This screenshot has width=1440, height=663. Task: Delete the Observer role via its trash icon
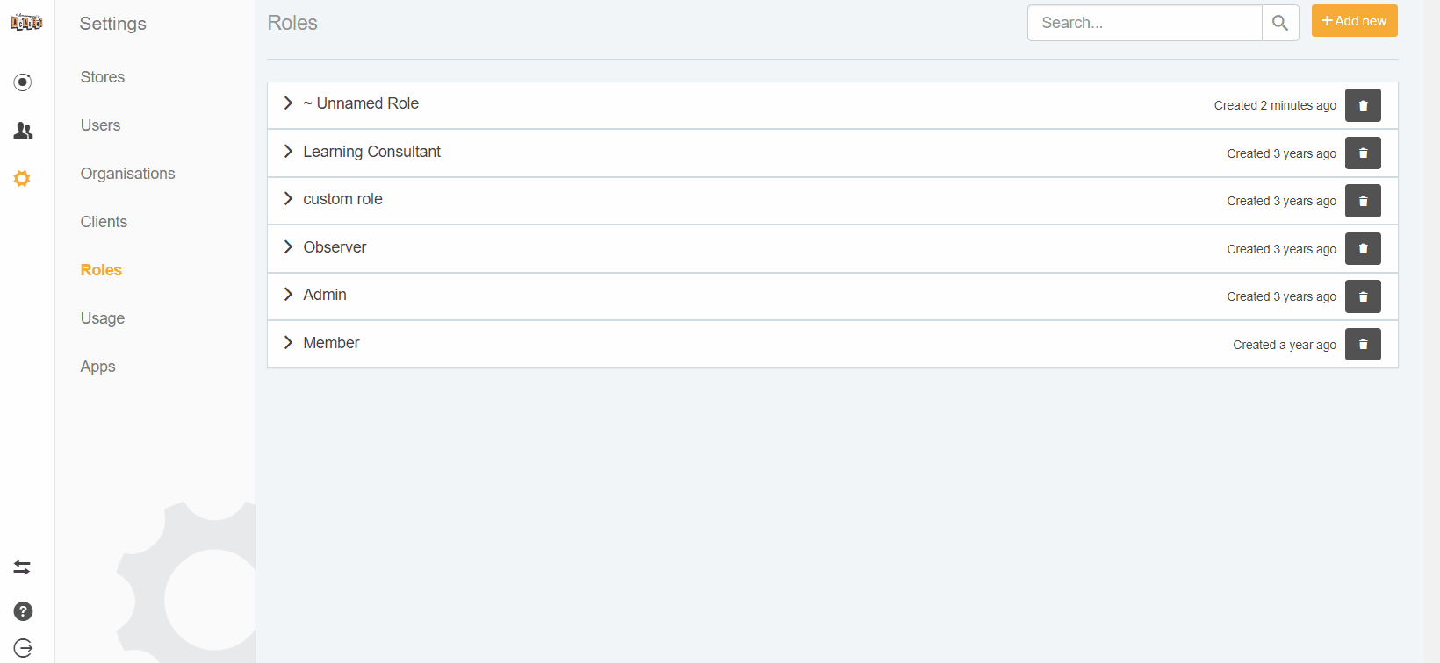click(1363, 249)
